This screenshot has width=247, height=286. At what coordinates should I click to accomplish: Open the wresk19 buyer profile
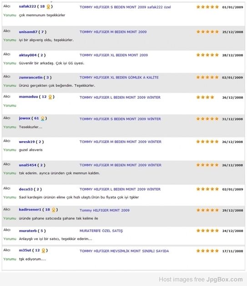pyautogui.click(x=27, y=142)
